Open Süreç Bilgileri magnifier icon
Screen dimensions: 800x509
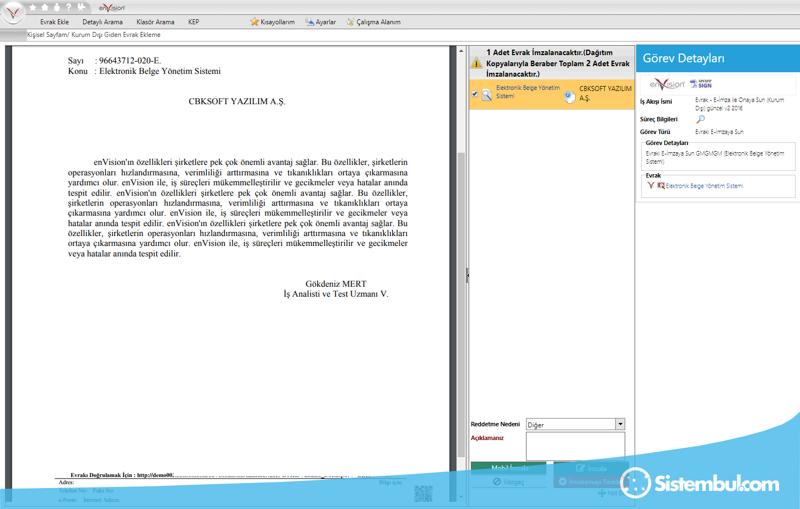(700, 119)
